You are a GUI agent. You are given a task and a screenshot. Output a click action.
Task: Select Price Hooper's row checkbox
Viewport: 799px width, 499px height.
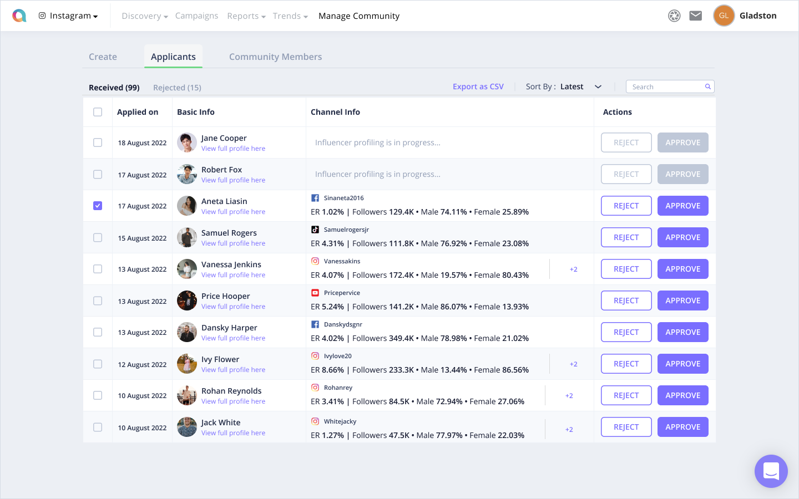(x=98, y=301)
